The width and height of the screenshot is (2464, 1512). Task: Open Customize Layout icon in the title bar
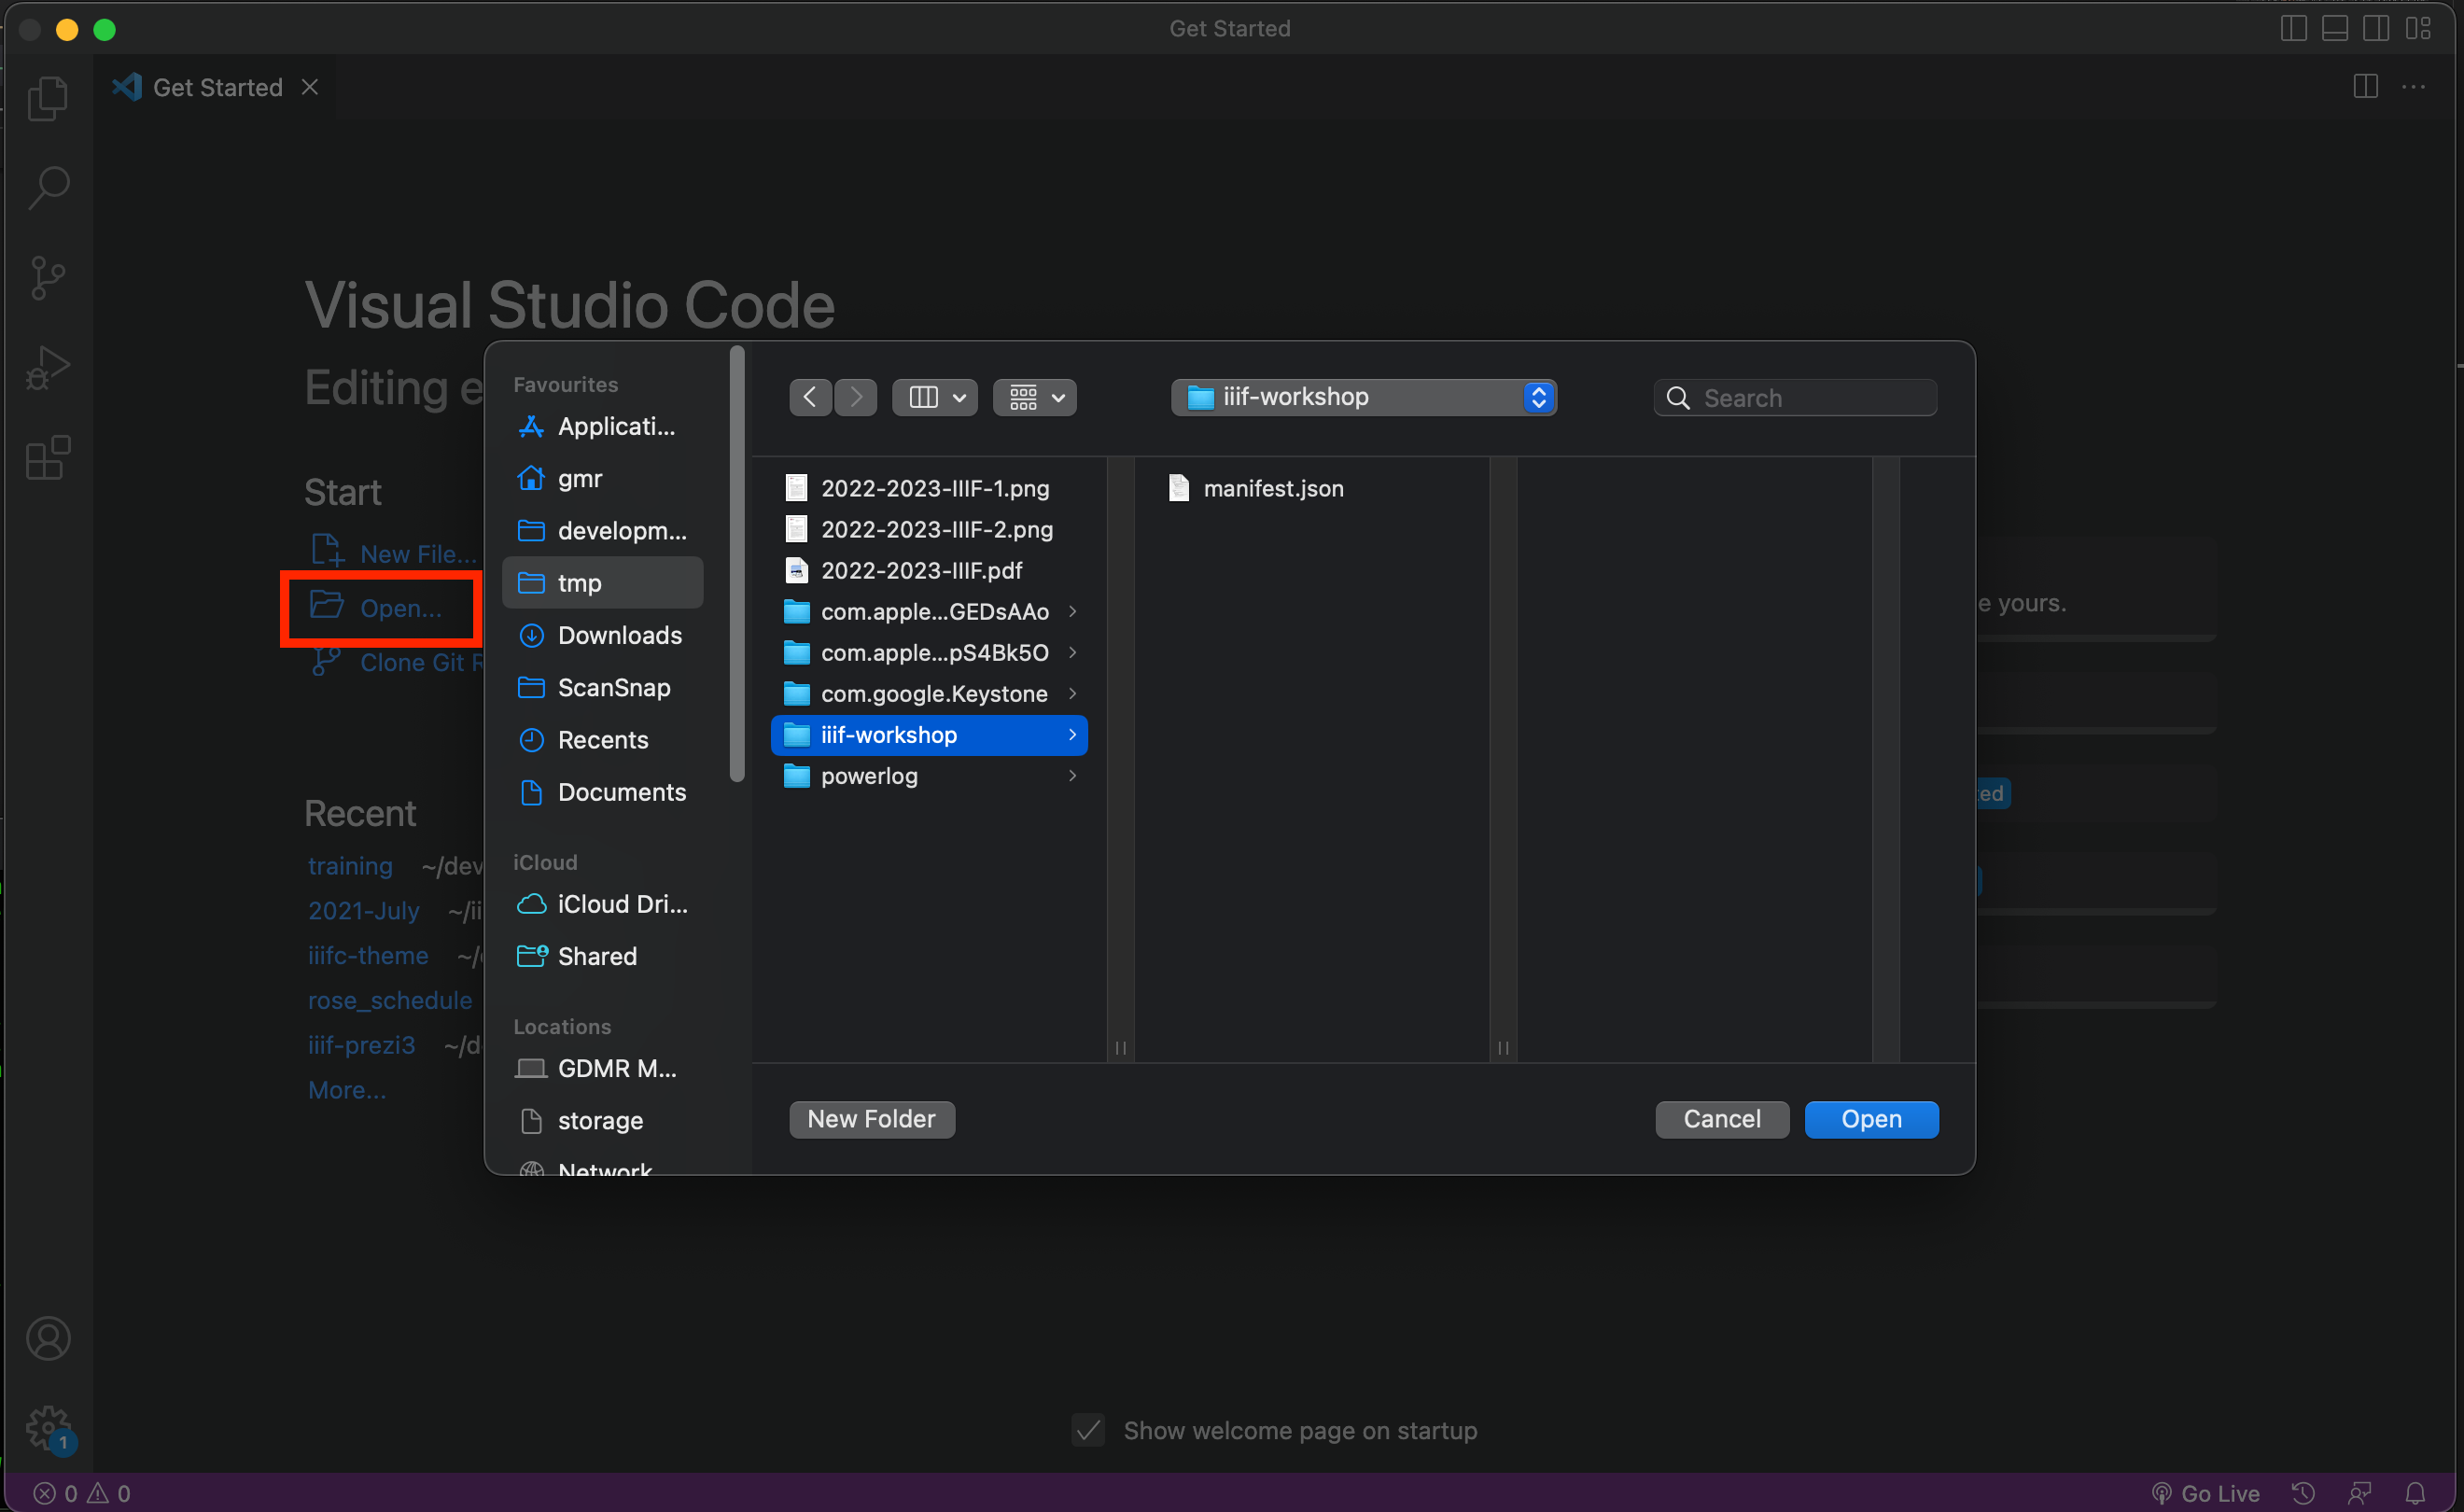click(2418, 28)
